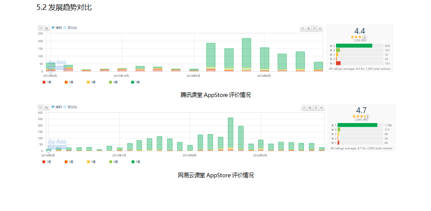Click the 2-star bar with 26 ratings
The width and height of the screenshot is (431, 211).
click(338, 138)
